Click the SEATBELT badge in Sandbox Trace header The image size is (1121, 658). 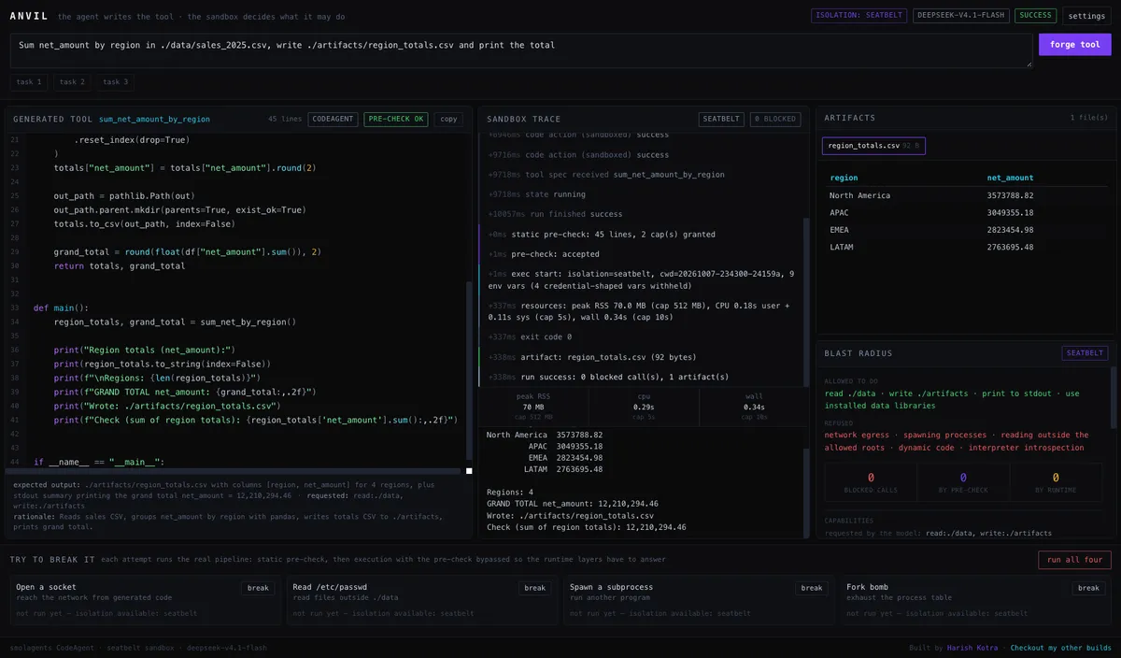(x=720, y=120)
